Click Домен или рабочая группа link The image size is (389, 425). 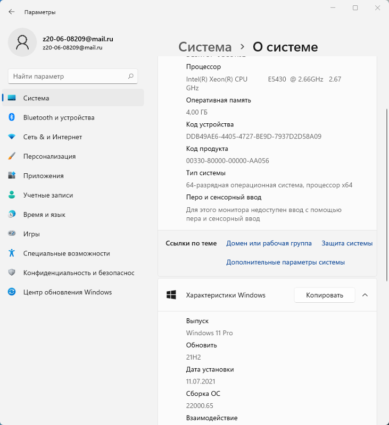[x=269, y=243]
